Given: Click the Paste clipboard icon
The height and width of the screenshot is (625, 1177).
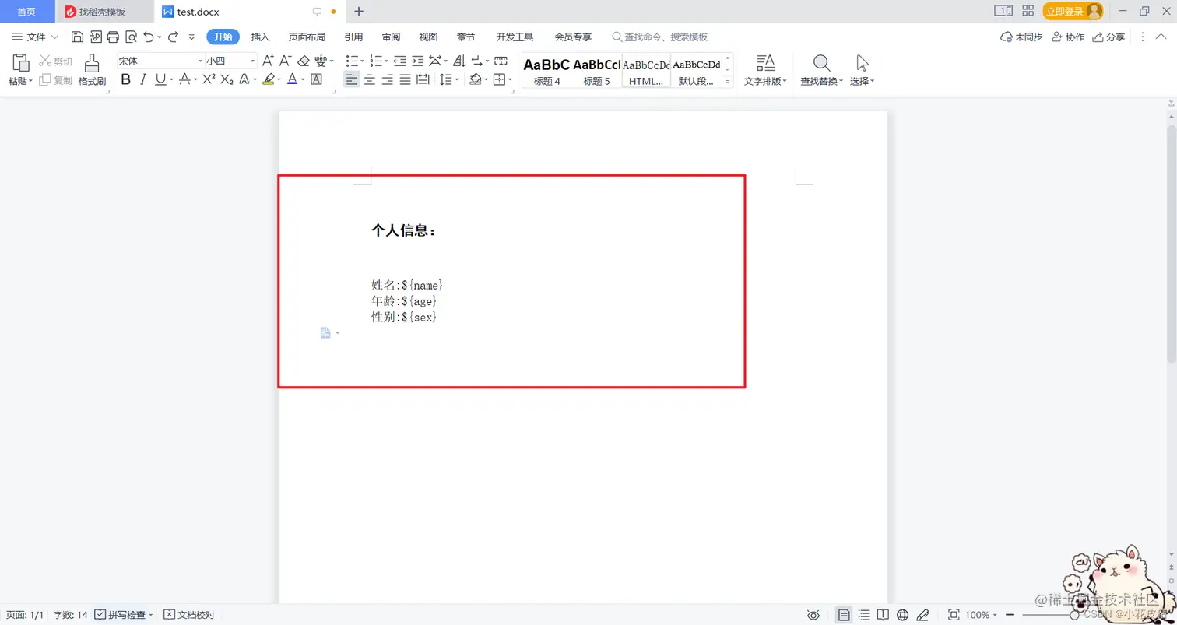Looking at the screenshot, I should pos(20,62).
